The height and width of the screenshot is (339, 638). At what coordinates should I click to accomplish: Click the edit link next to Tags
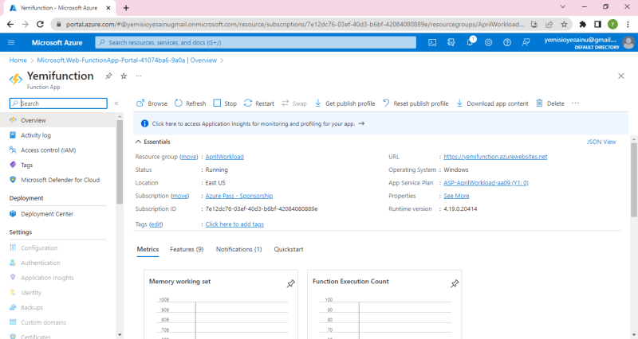pyautogui.click(x=156, y=224)
